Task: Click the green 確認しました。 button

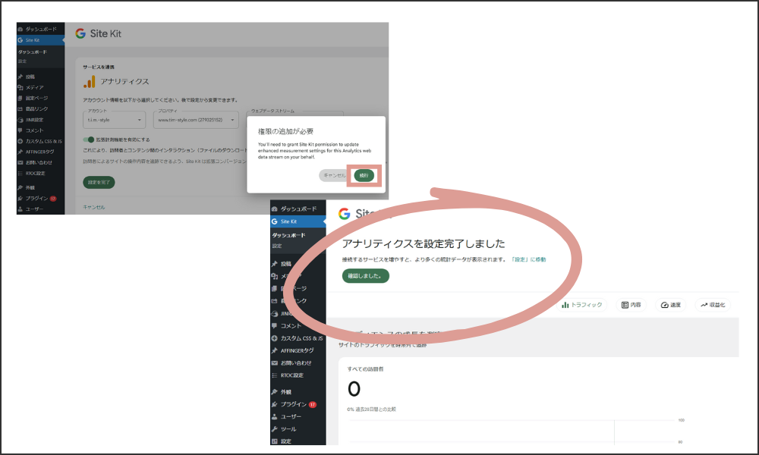Action: pos(366,276)
